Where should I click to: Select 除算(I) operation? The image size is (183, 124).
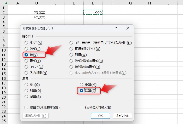coord(88,91)
